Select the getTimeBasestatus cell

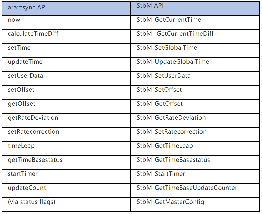pyautogui.click(x=35, y=160)
